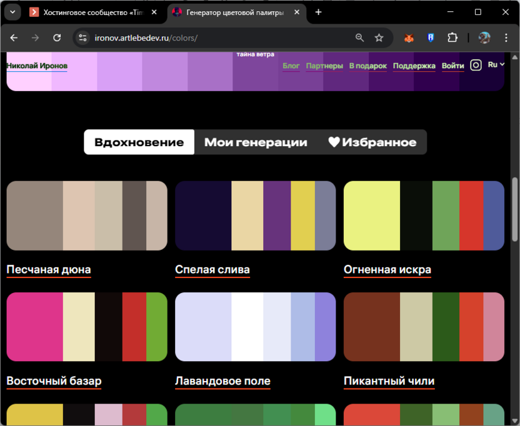Open the Instagram icon link
520x426 pixels.
(x=476, y=65)
